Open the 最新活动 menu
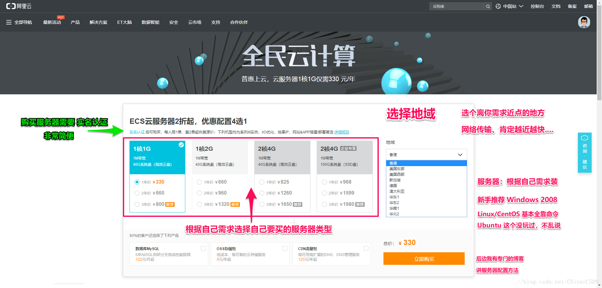This screenshot has width=602, height=288. point(52,22)
